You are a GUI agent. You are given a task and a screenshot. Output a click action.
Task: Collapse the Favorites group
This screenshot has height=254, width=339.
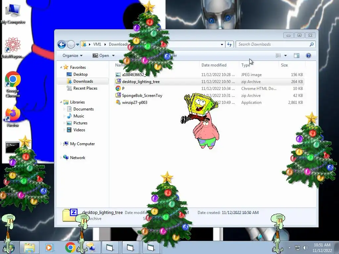click(x=61, y=67)
